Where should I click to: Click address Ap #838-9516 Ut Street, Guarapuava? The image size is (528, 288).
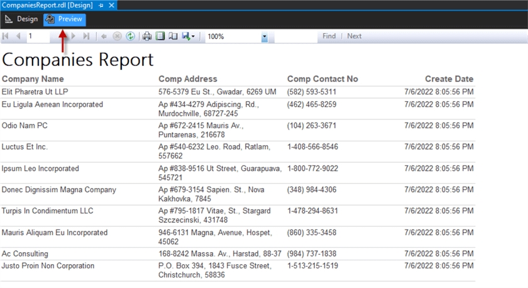coord(220,173)
